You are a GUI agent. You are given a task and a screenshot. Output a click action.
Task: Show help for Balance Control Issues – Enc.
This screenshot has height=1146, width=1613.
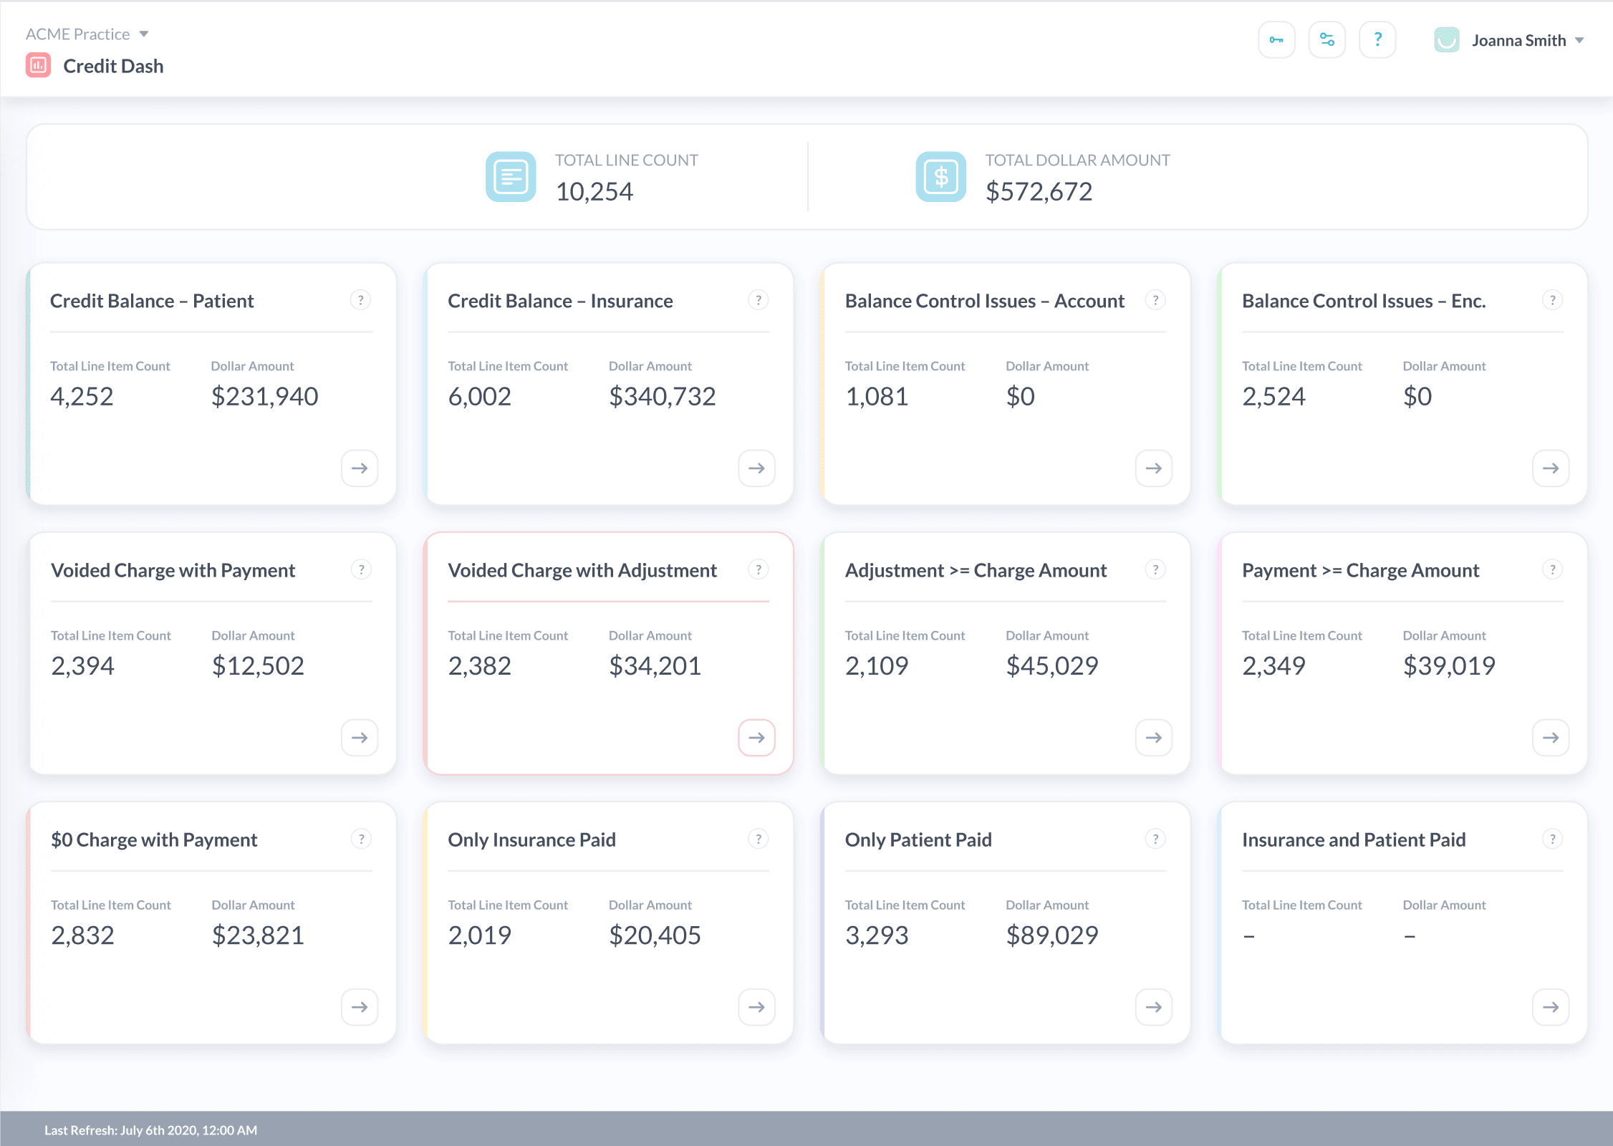point(1552,300)
